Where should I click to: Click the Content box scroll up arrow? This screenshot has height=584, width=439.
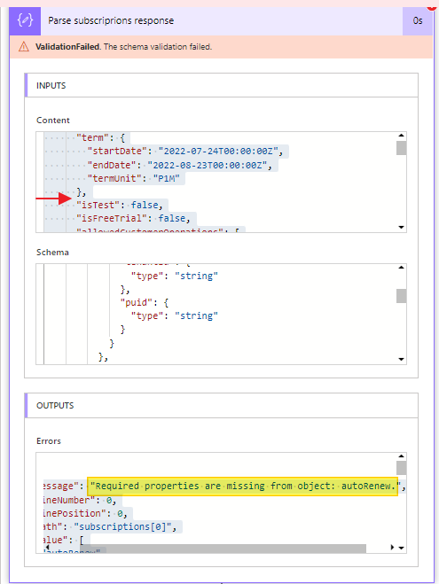tap(402, 136)
